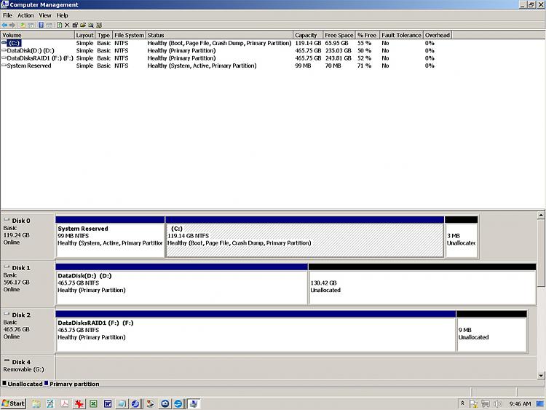Click the red splat taskbar icon
The image size is (546, 410).
click(79, 403)
